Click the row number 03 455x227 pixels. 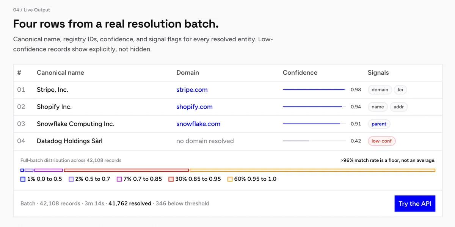tap(21, 124)
